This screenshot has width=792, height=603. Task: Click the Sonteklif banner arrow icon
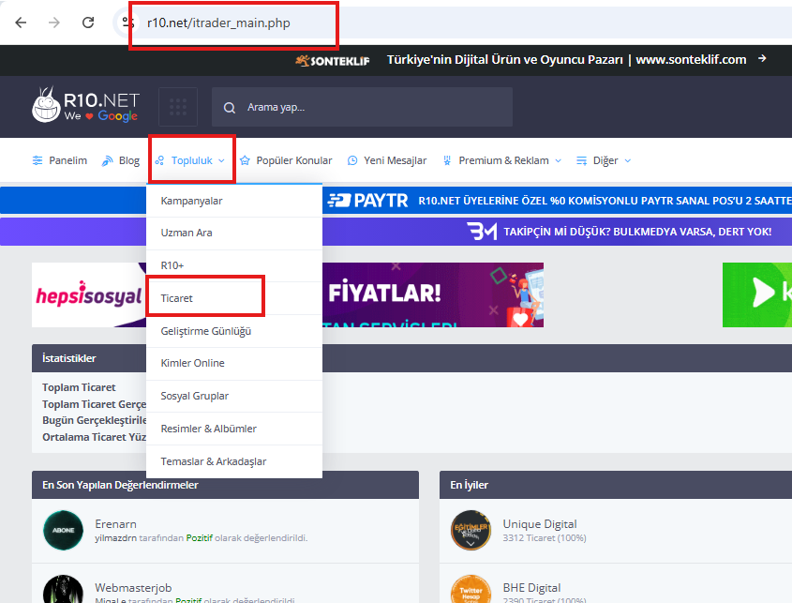762,59
